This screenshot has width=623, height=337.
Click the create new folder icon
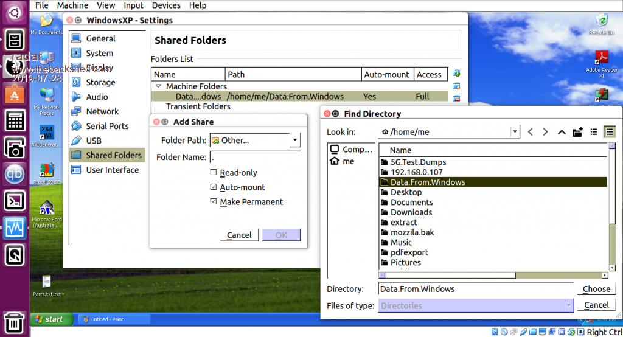[578, 132]
